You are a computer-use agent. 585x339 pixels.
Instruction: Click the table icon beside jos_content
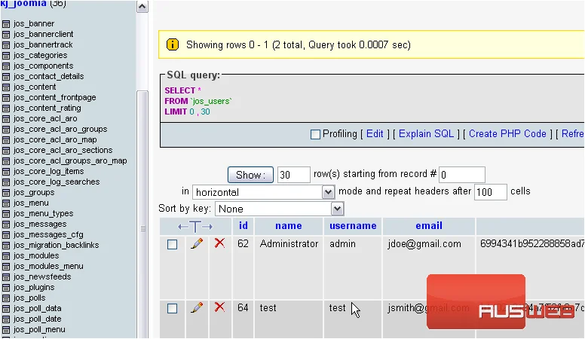point(6,87)
